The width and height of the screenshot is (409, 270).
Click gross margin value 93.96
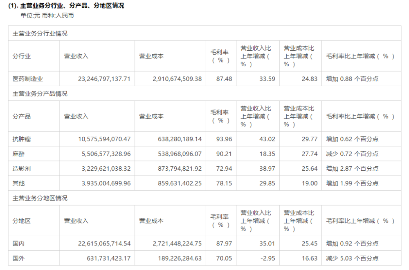[224, 139]
